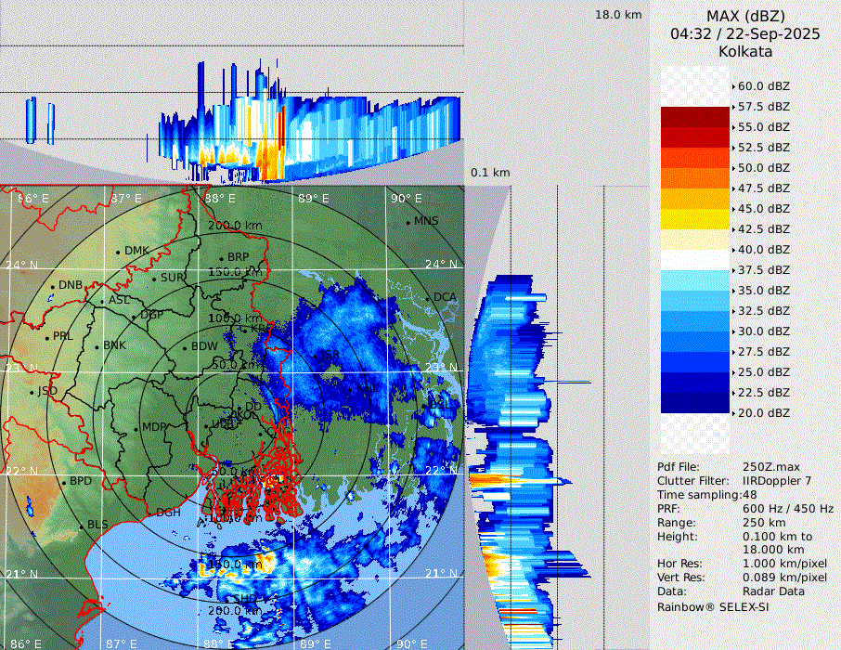Click the BRP station marker
This screenshot has width=841, height=650.
click(221, 258)
